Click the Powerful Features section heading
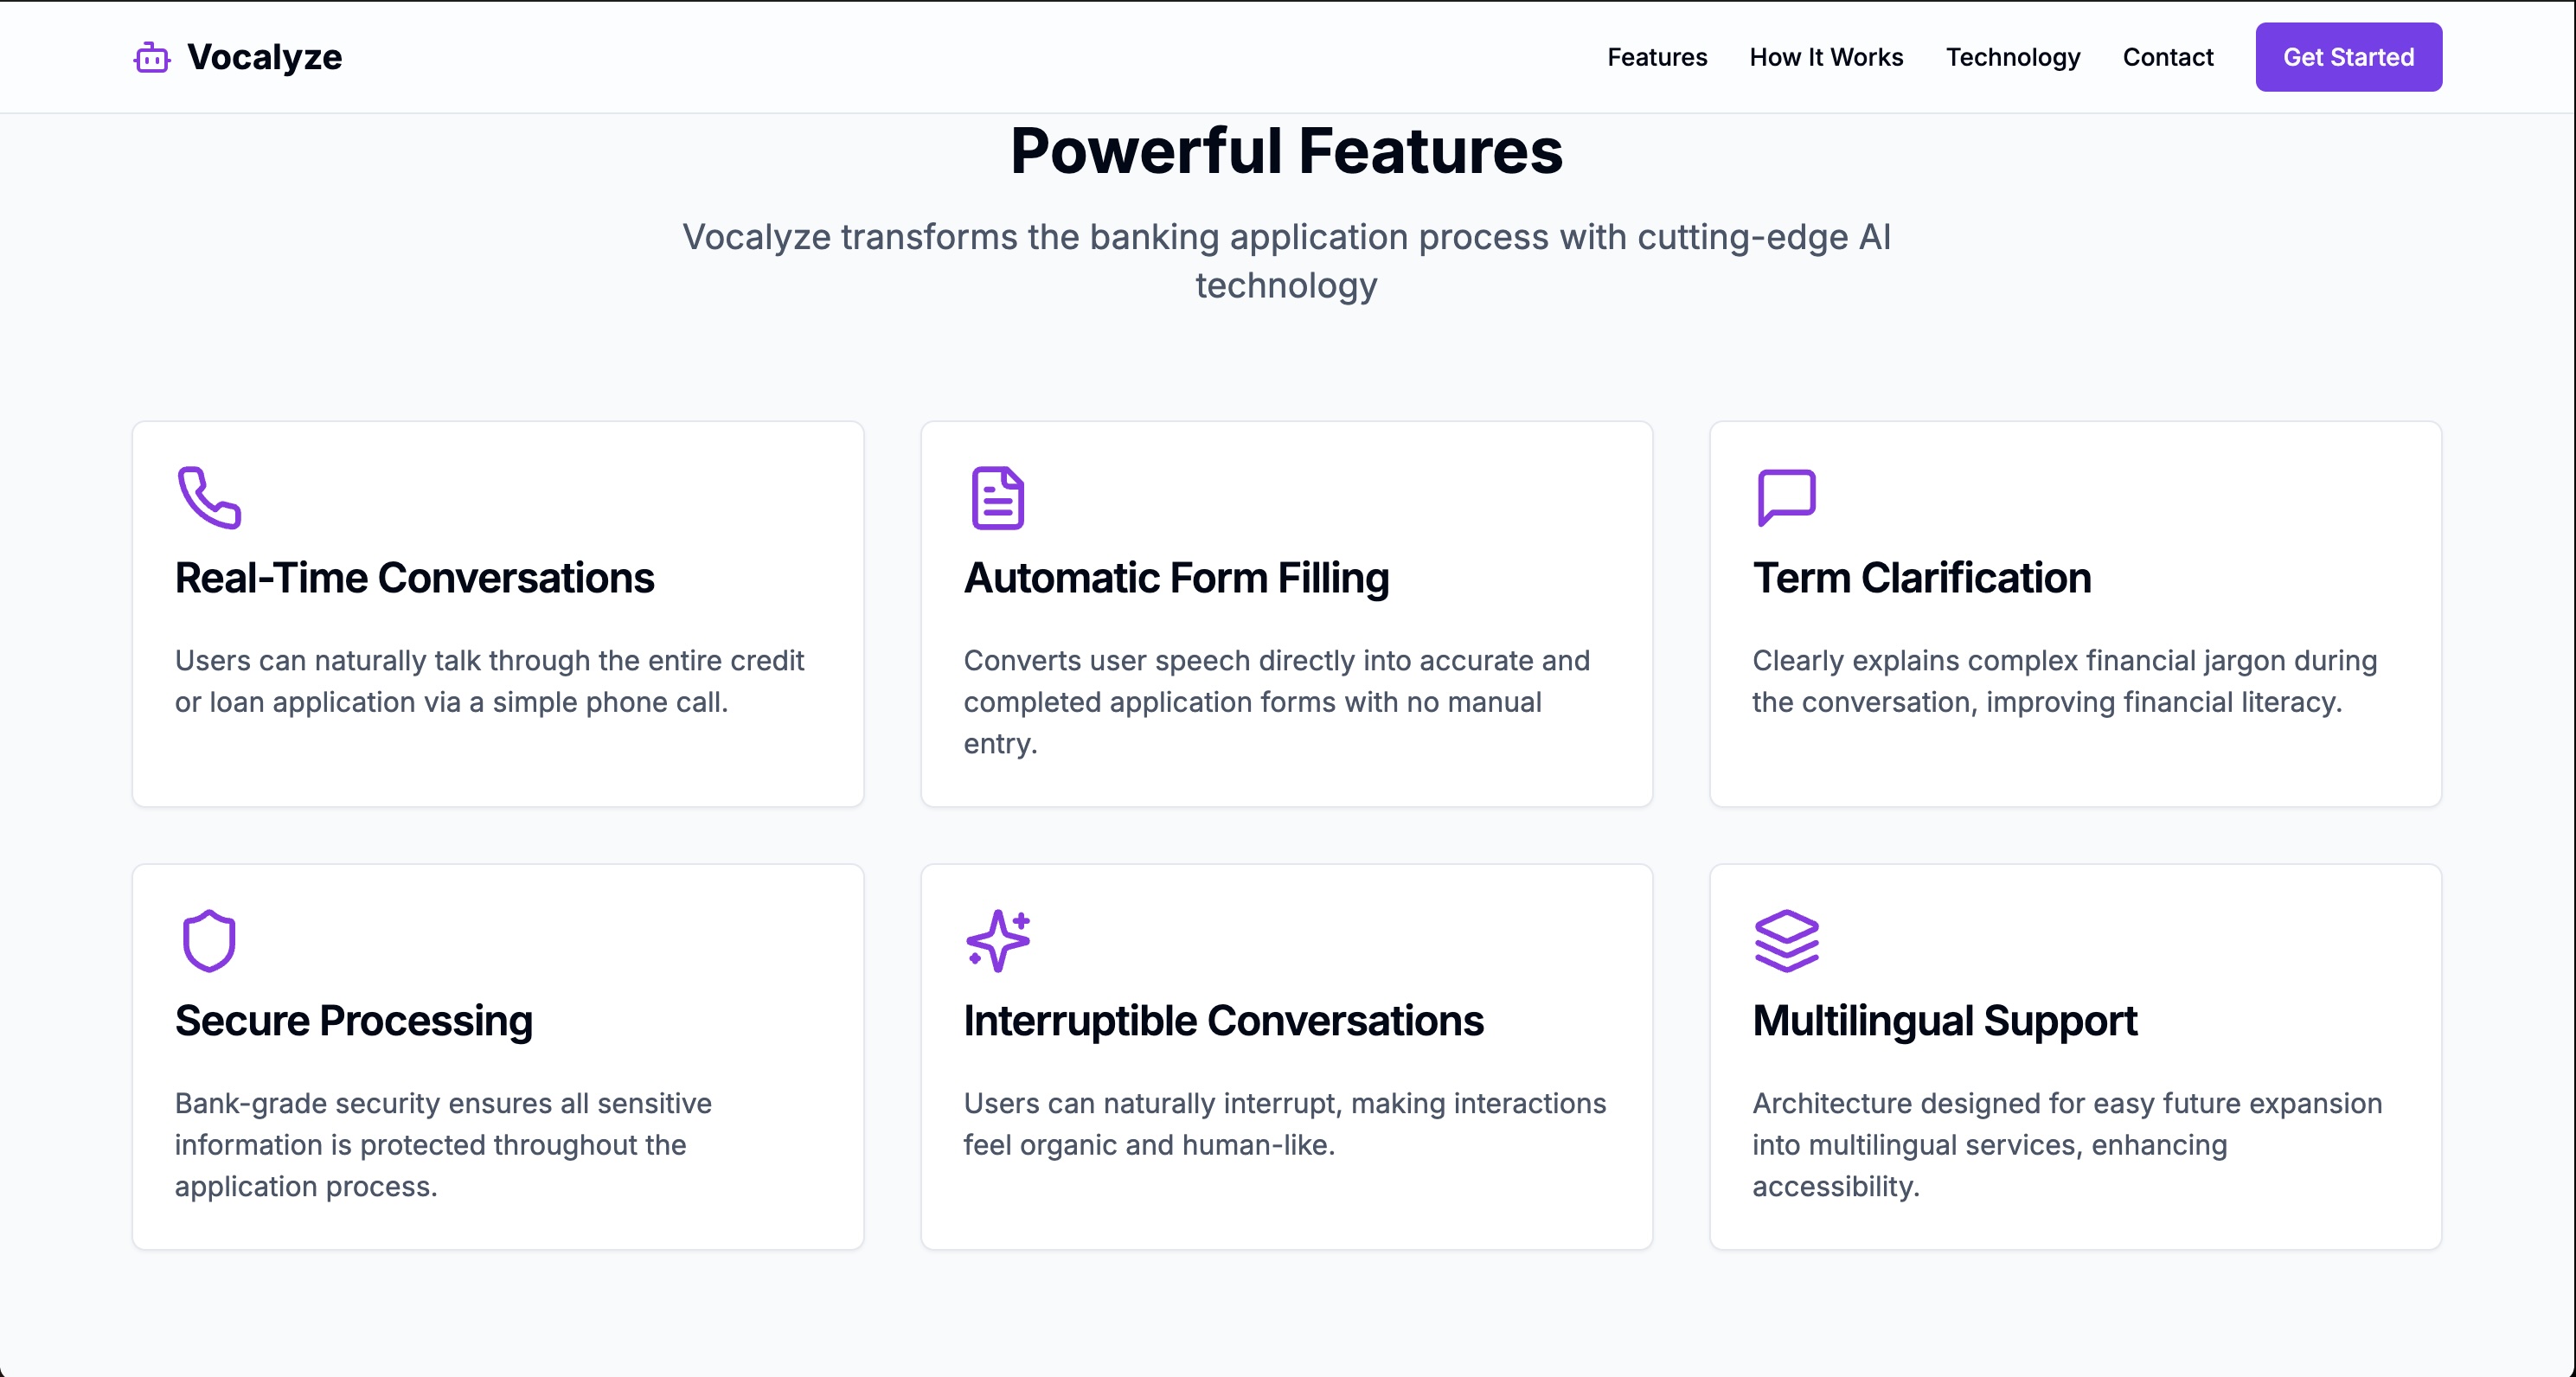The image size is (2576, 1377). coord(1286,151)
